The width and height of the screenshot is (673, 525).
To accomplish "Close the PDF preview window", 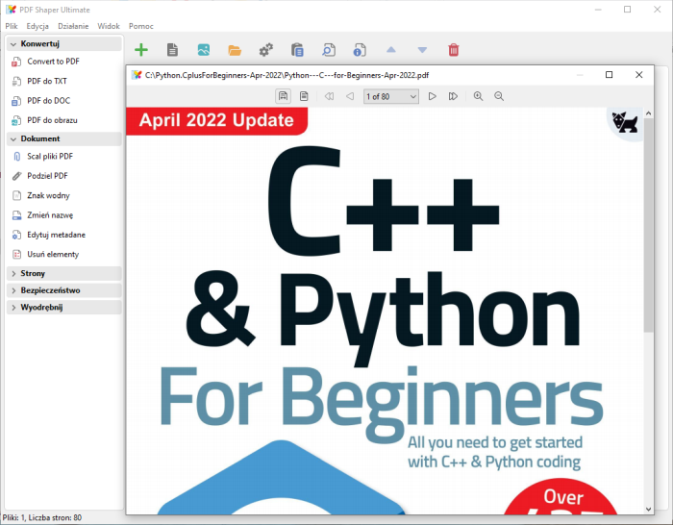I will [638, 75].
